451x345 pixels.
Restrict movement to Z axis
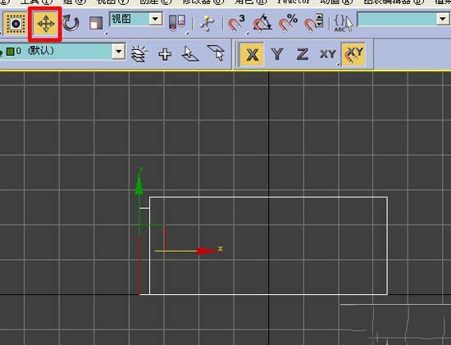[303, 54]
